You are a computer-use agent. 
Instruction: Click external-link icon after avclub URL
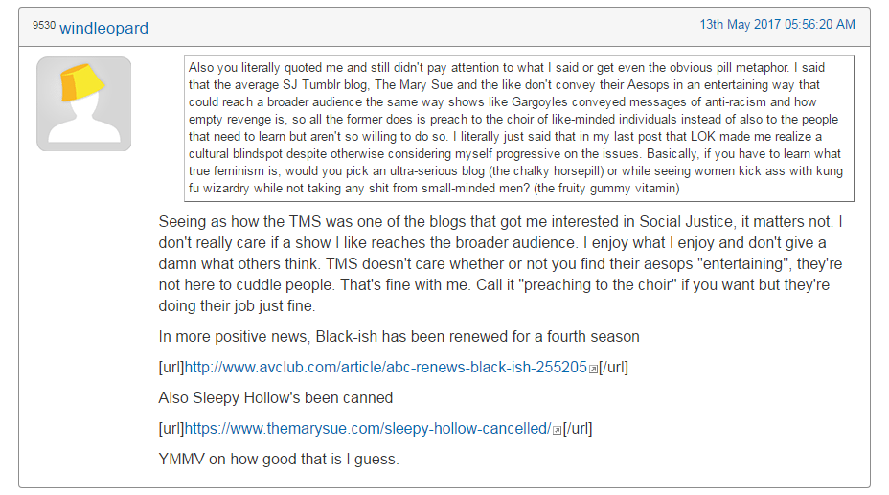(593, 370)
